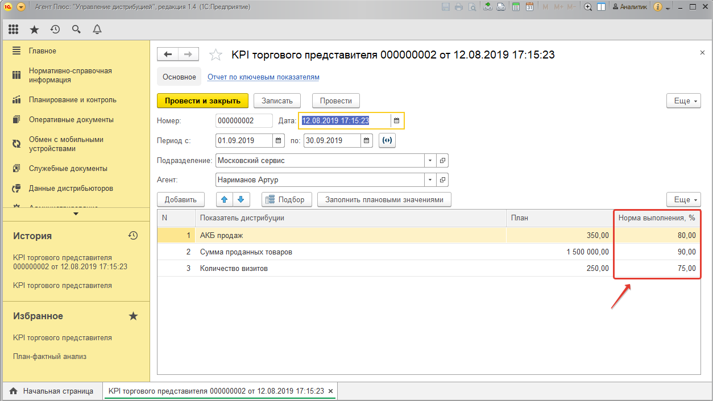The width and height of the screenshot is (713, 401).
Task: Click the period selection button after dates
Action: coord(387,140)
